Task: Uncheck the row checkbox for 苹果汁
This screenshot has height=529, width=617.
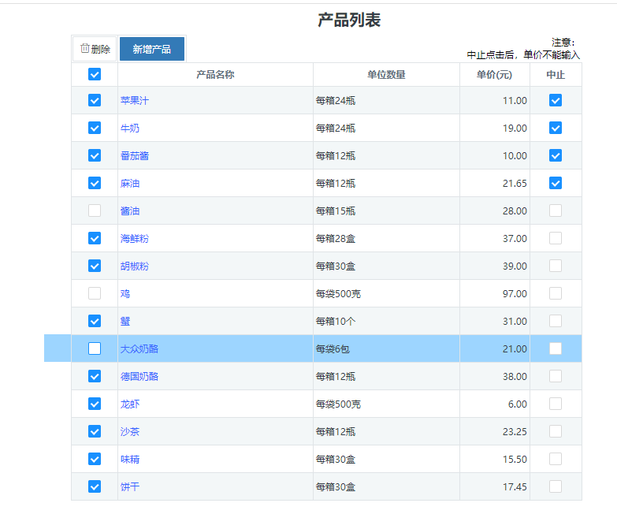Action: tap(95, 100)
